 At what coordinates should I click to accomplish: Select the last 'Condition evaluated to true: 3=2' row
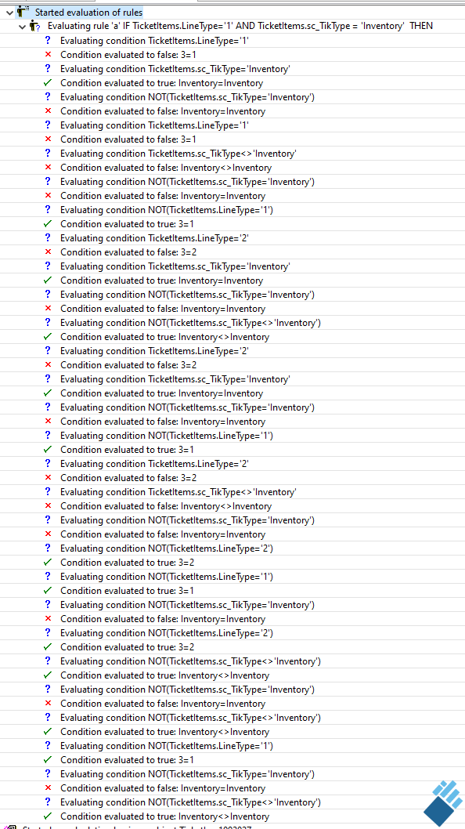[x=127, y=647]
